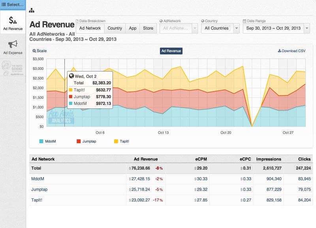Viewport: 316px width, 228px height.
Task: Open the TapIt! network link
Action: point(37,200)
